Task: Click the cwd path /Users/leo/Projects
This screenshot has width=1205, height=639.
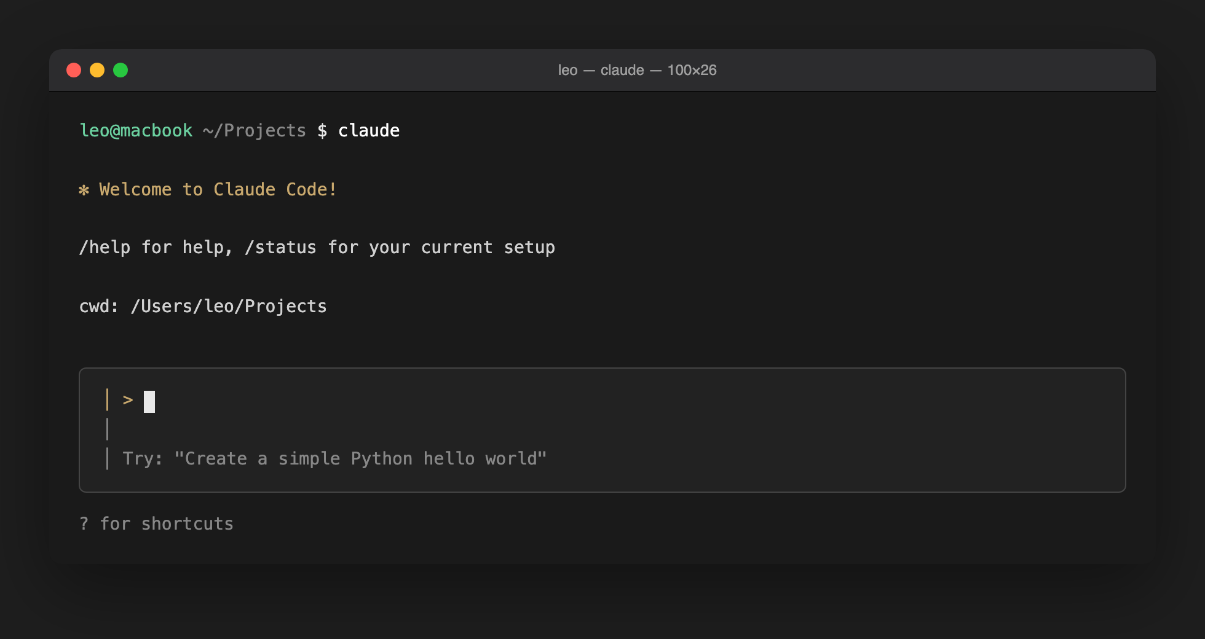Action: [x=228, y=305]
